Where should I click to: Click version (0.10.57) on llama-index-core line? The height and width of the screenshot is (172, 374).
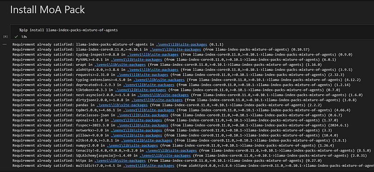pyautogui.click(x=301, y=50)
